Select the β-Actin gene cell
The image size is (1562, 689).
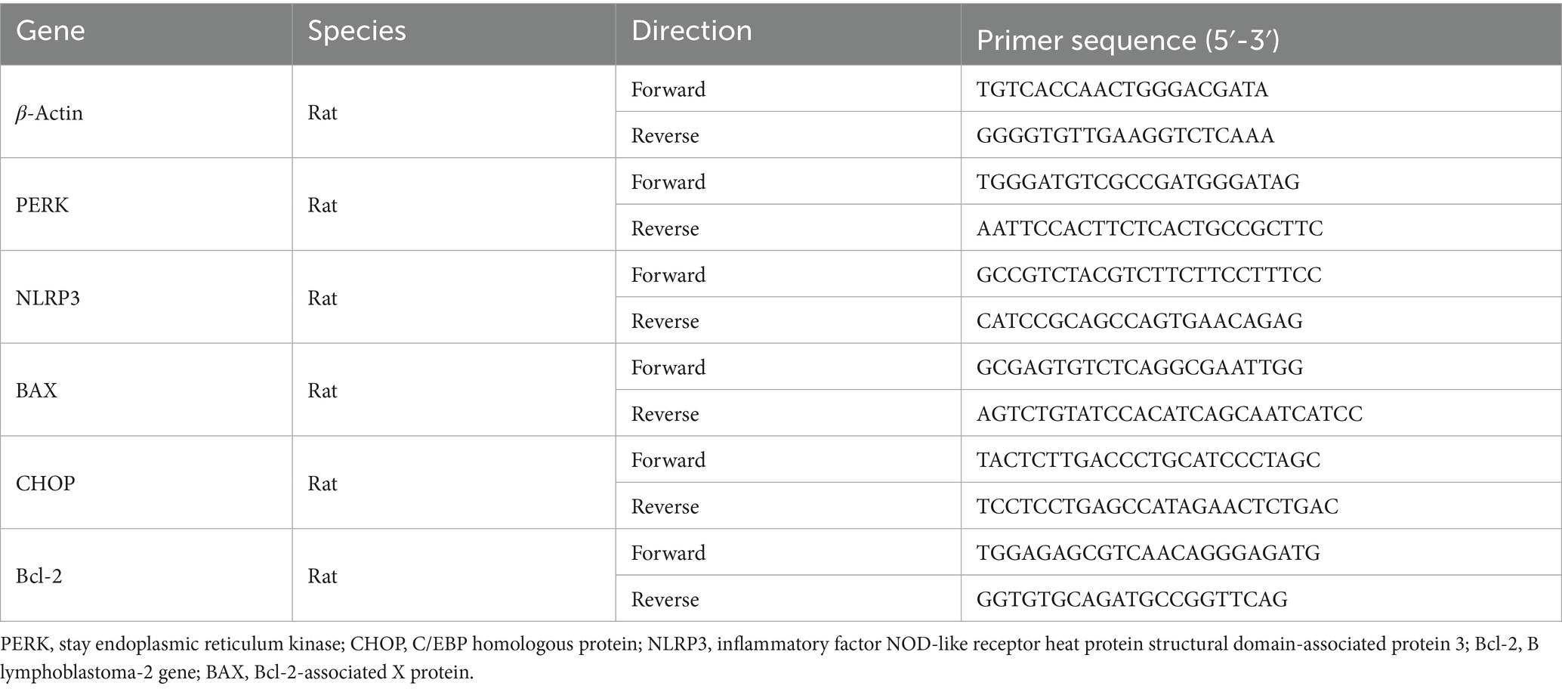pyautogui.click(x=50, y=113)
